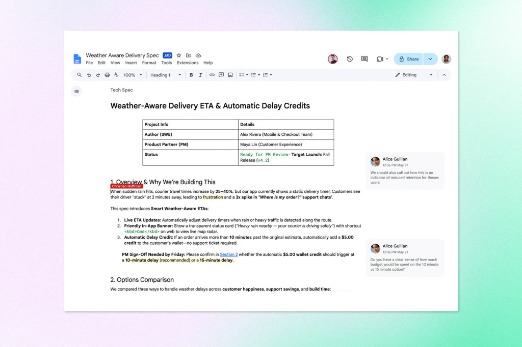The width and height of the screenshot is (522, 347).
Task: Open the Google account avatar
Action: [447, 59]
